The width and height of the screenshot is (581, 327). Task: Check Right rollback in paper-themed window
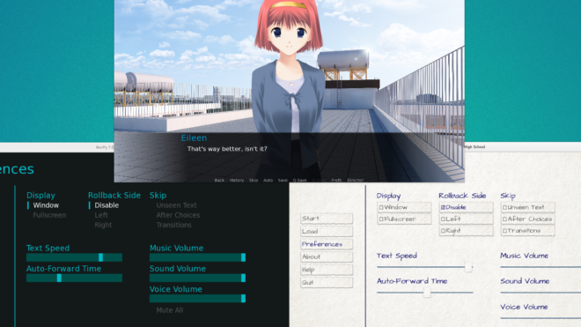pos(467,231)
